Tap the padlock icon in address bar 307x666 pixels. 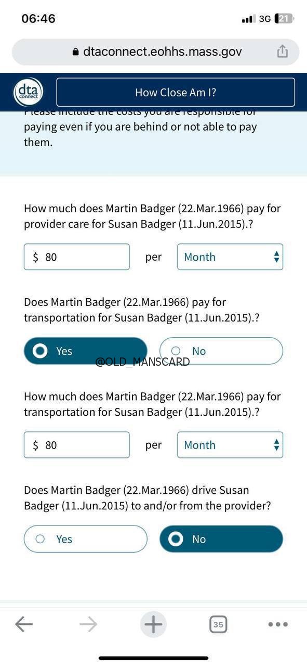click(75, 52)
